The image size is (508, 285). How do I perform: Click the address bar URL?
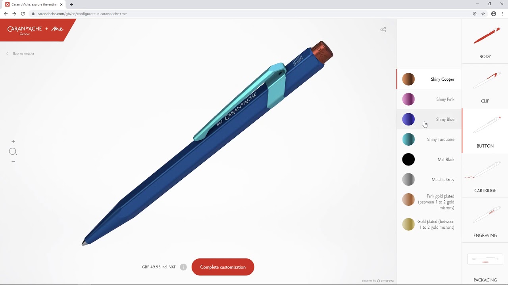pos(82,14)
